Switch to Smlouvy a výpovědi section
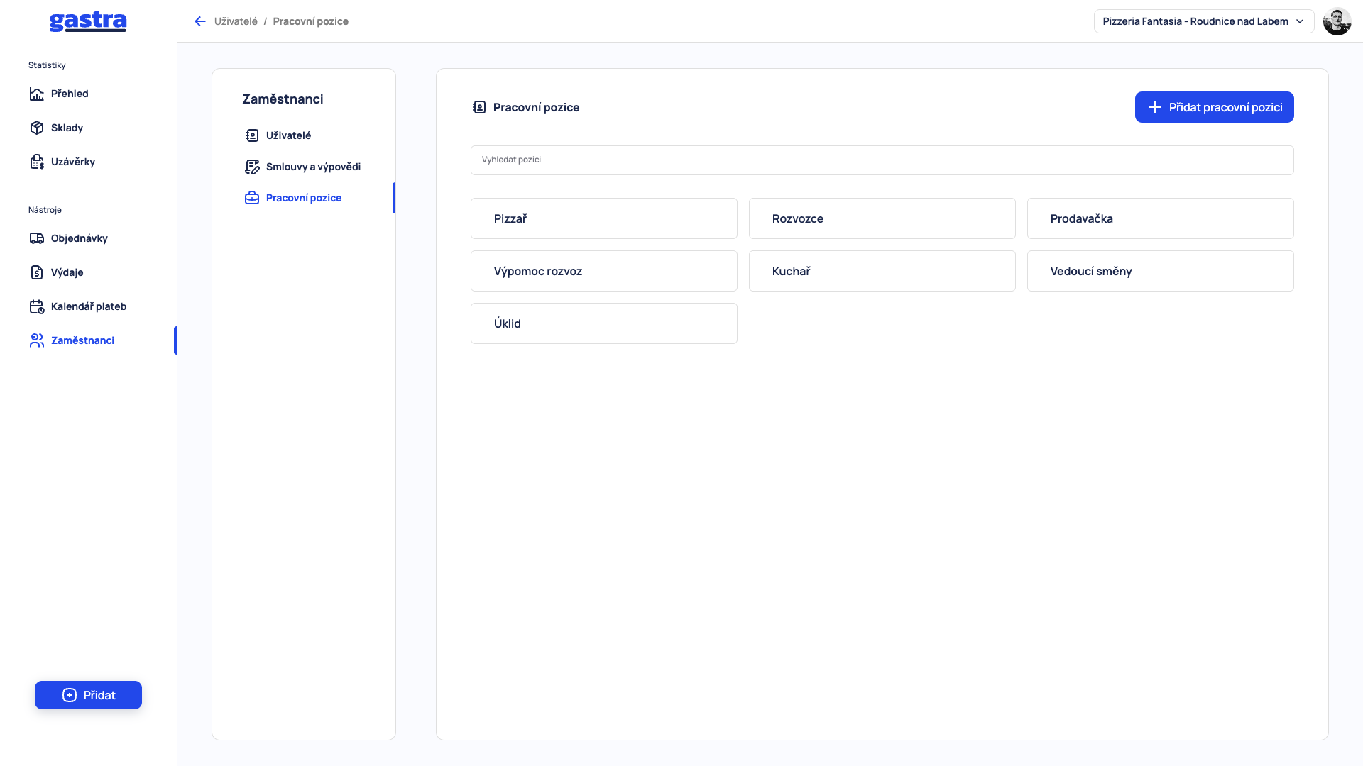The width and height of the screenshot is (1363, 766). [313, 167]
